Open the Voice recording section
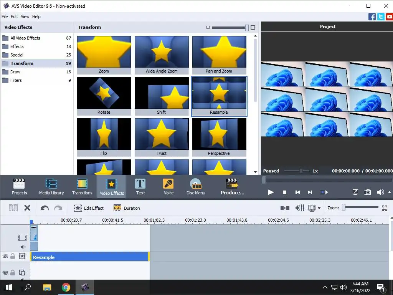The height and width of the screenshot is (295, 393). pos(169,187)
